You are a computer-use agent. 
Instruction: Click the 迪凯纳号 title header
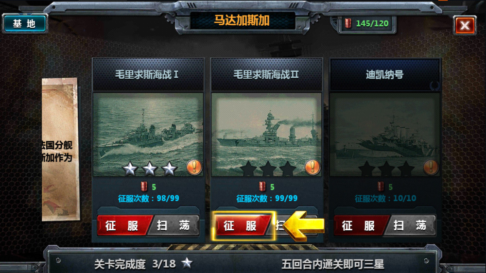pos(385,74)
